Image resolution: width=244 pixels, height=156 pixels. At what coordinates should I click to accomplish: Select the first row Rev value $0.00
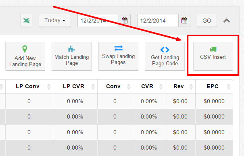[180, 101]
